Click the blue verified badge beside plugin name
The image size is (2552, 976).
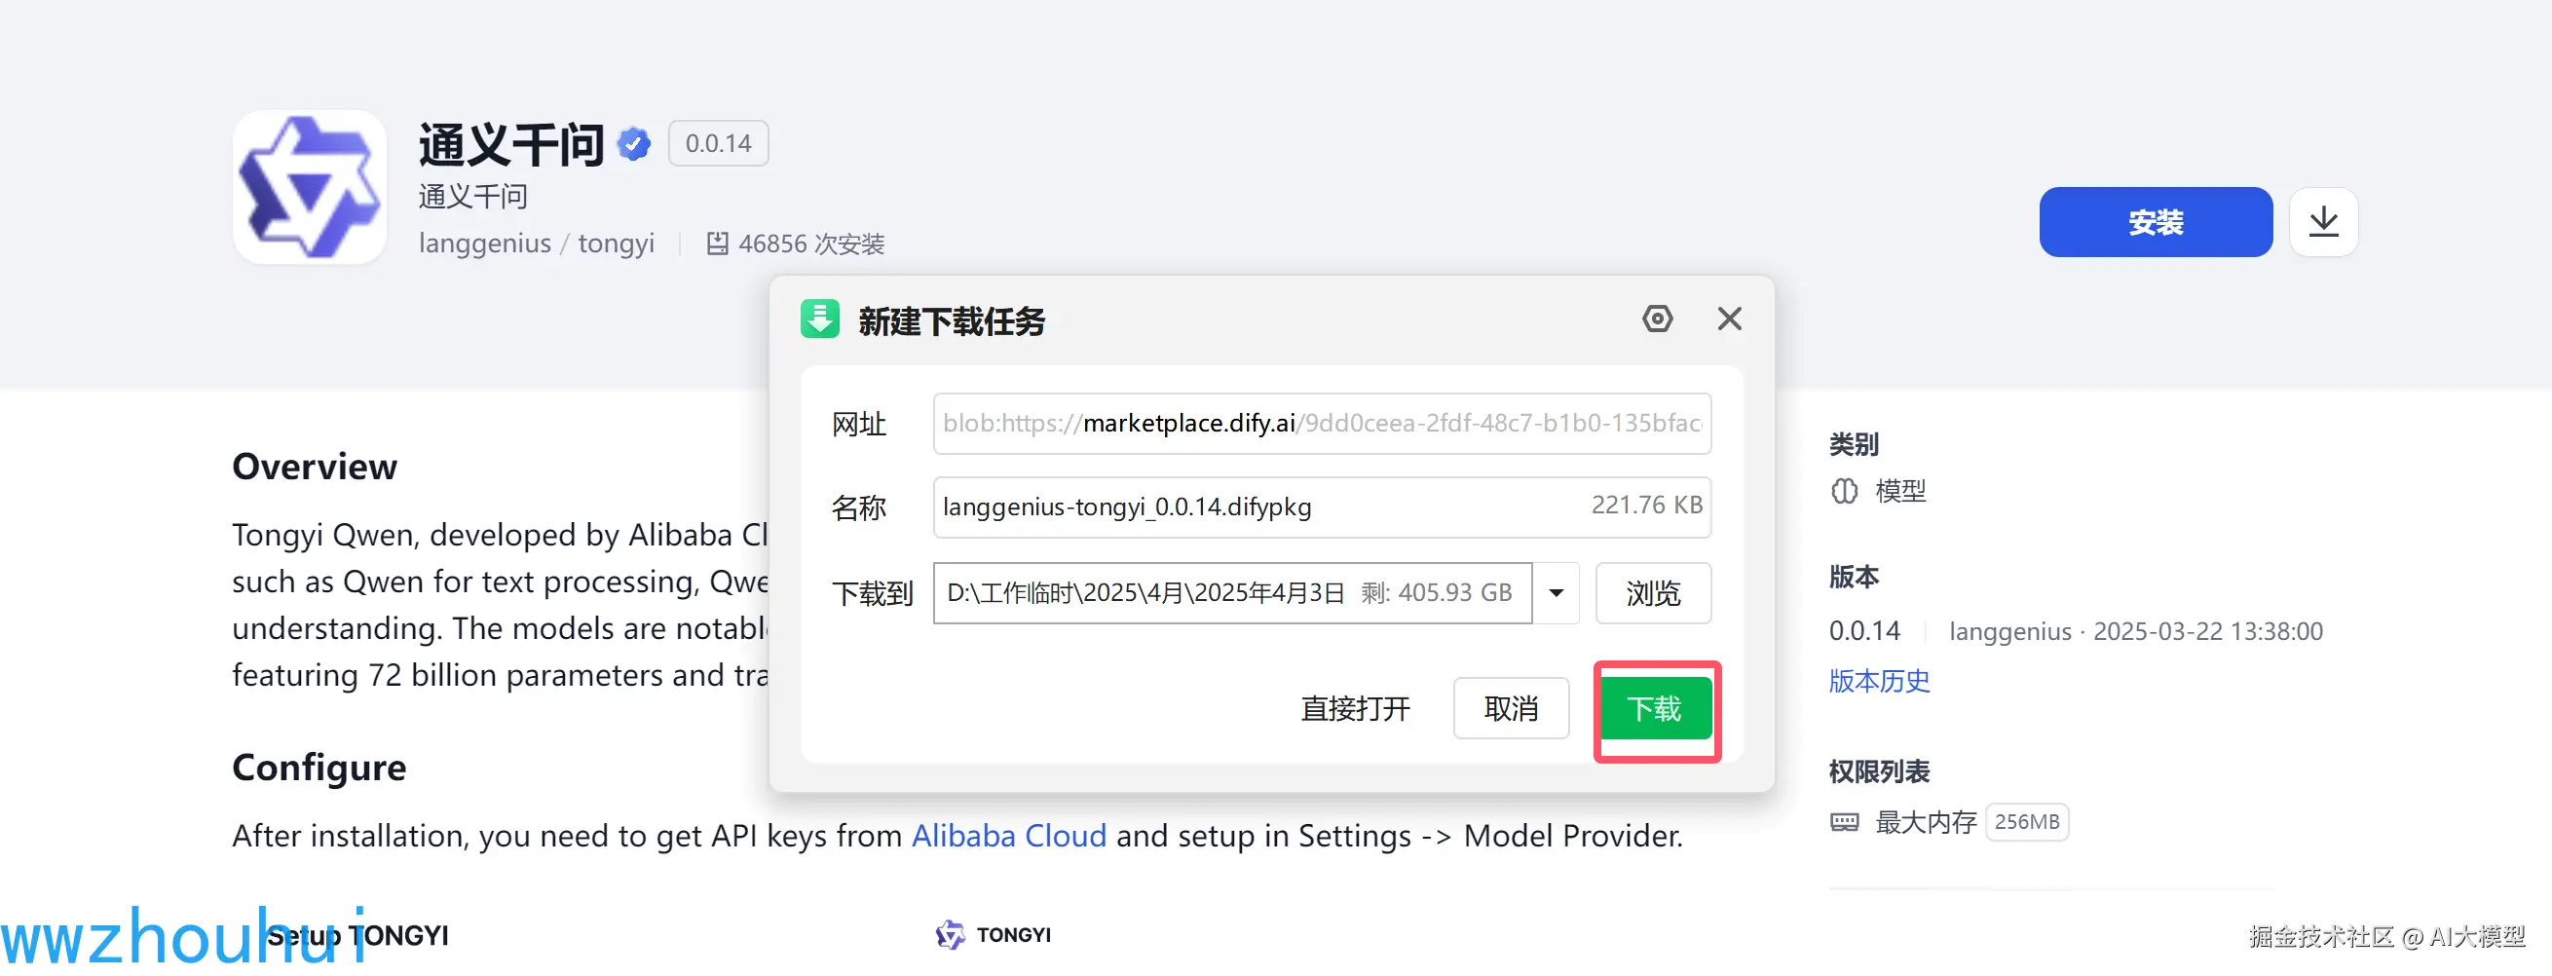[633, 142]
